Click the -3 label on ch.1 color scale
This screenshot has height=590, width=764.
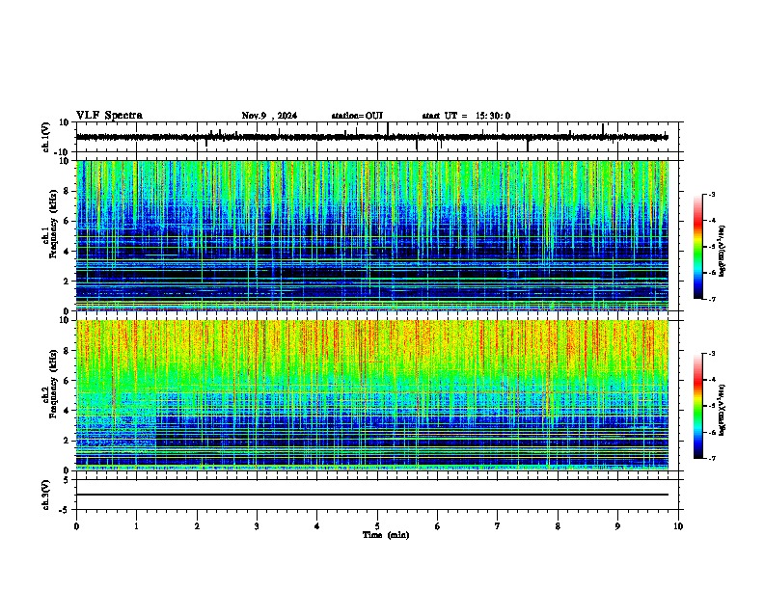[712, 194]
